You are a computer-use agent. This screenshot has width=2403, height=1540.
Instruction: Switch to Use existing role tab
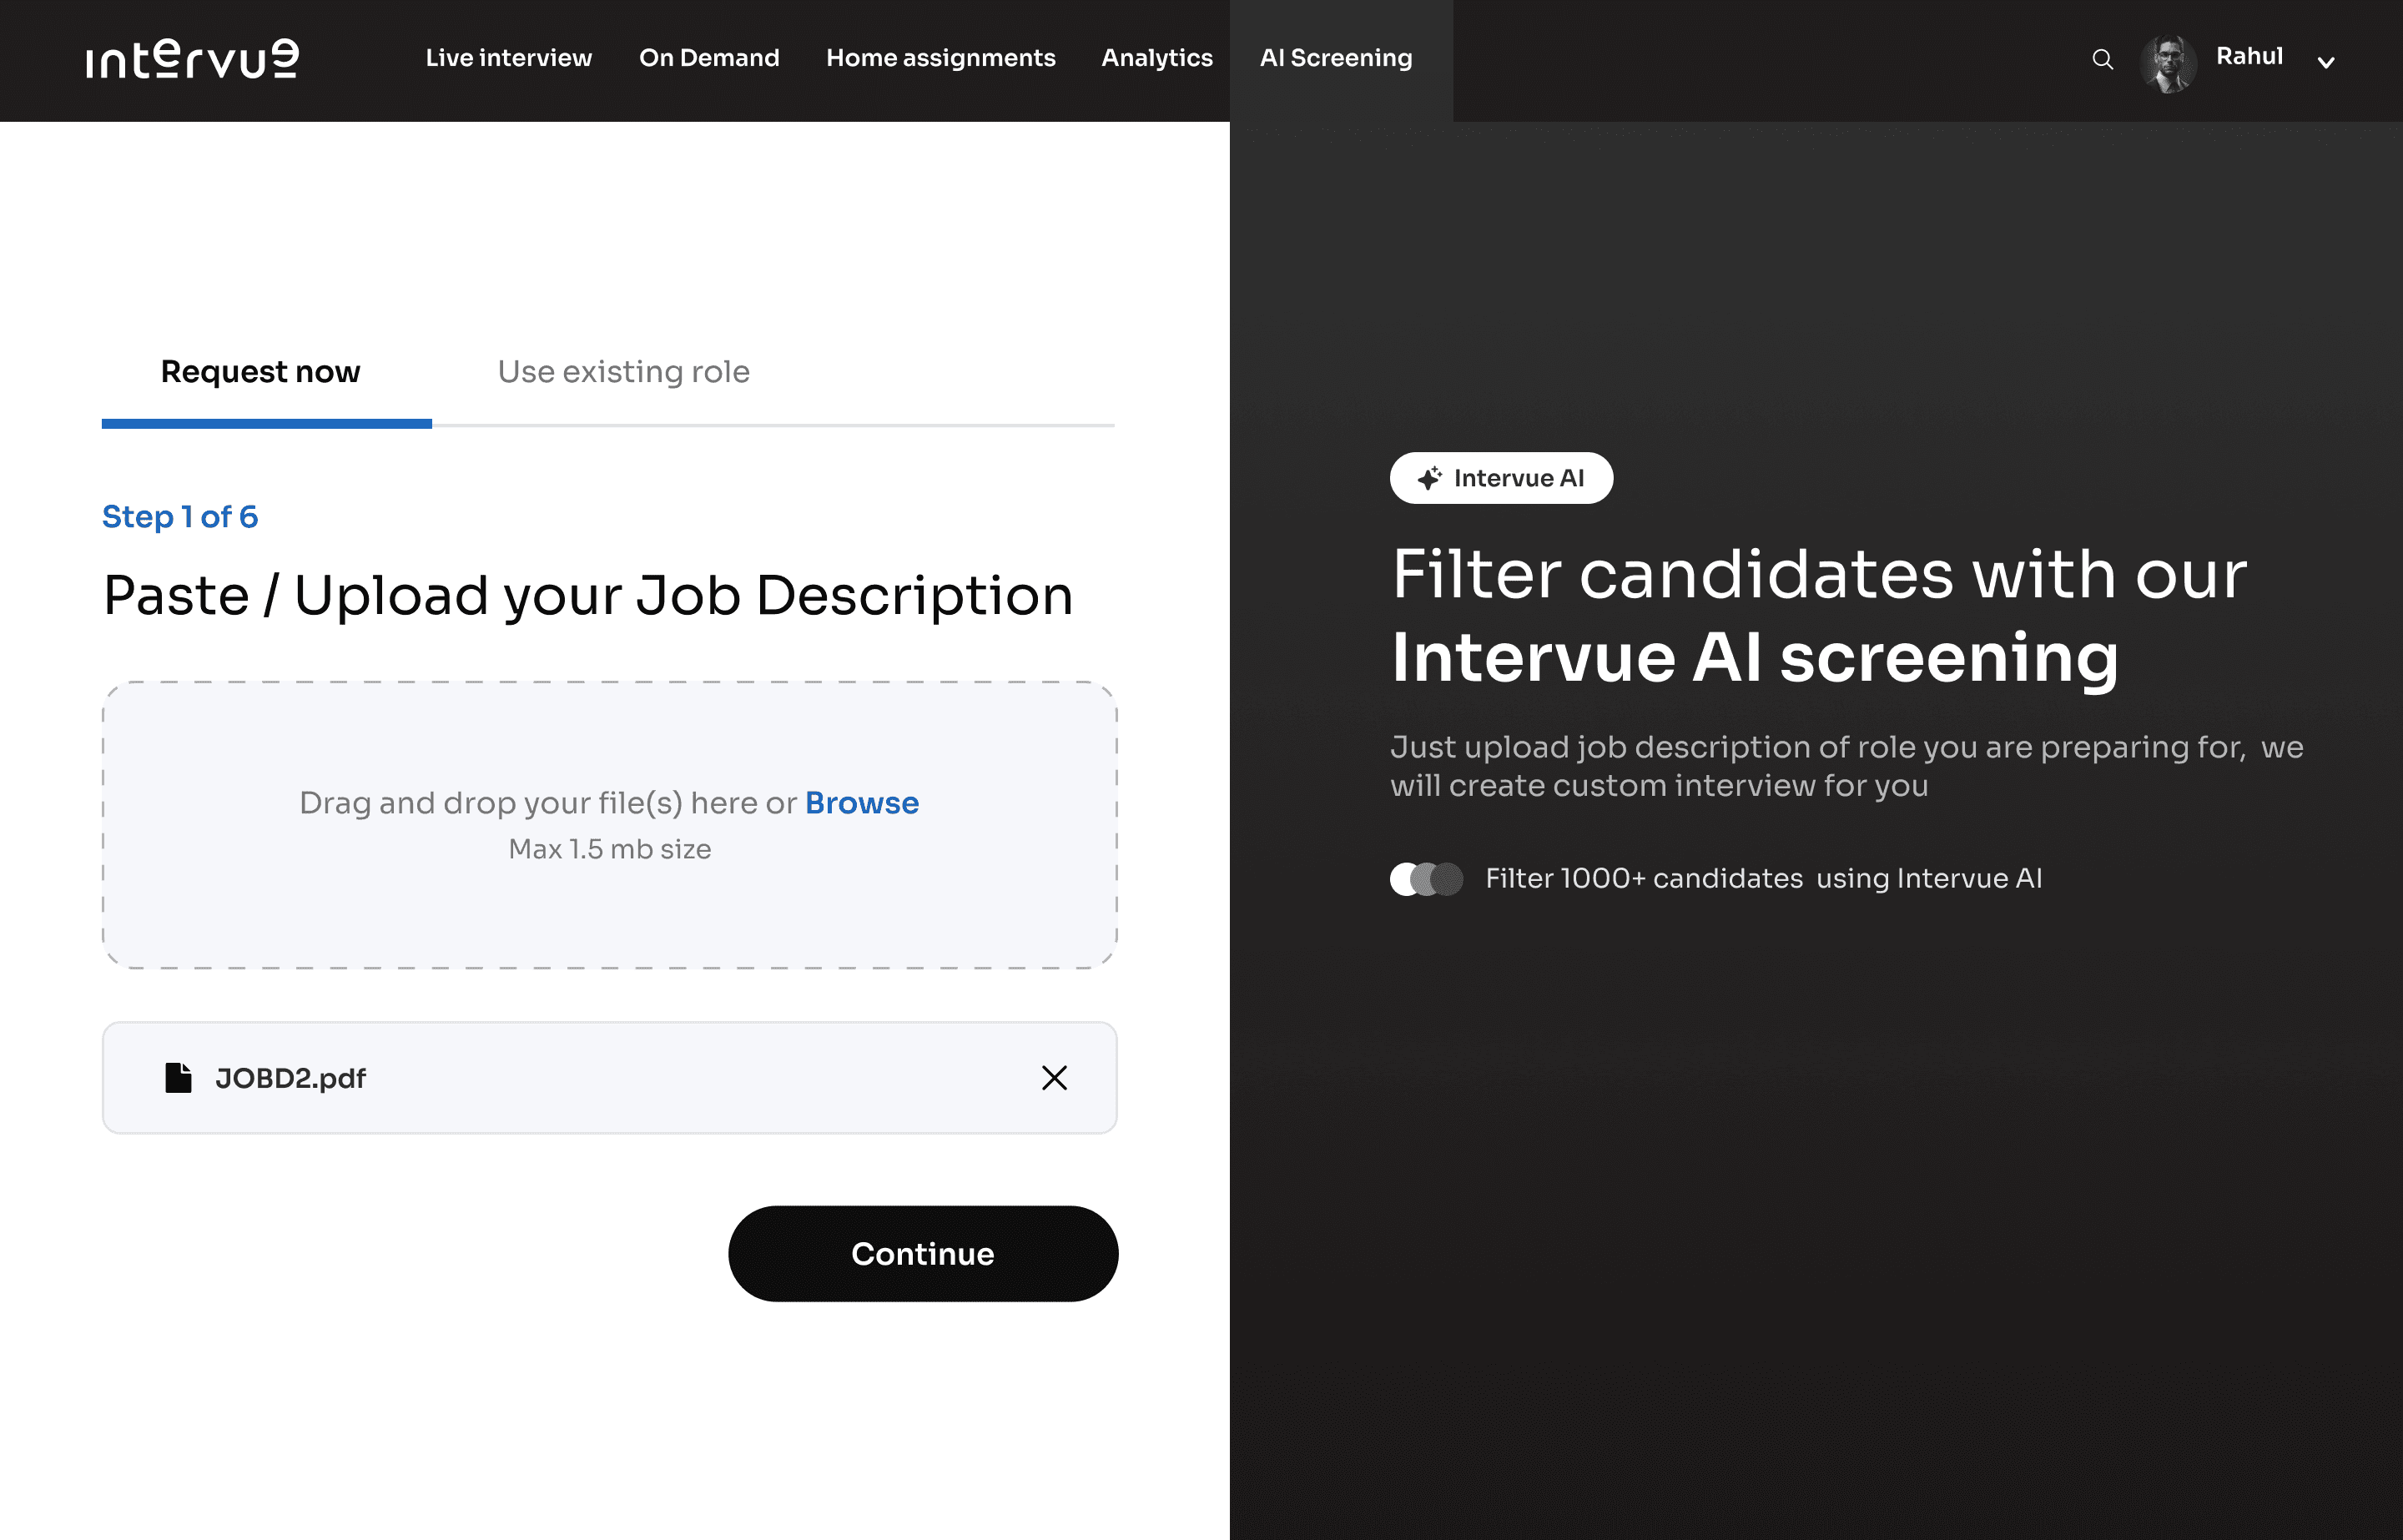coord(623,372)
